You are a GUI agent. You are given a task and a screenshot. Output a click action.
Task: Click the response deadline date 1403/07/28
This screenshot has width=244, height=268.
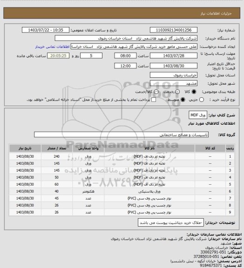(174, 56)
